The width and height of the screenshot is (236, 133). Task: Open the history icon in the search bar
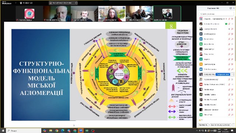pyautogui.click(x=76, y=3)
